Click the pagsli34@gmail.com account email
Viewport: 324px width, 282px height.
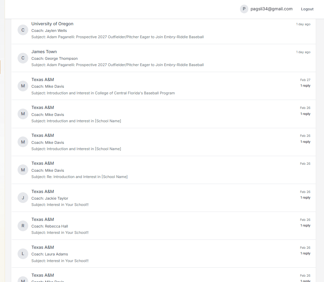point(272,9)
